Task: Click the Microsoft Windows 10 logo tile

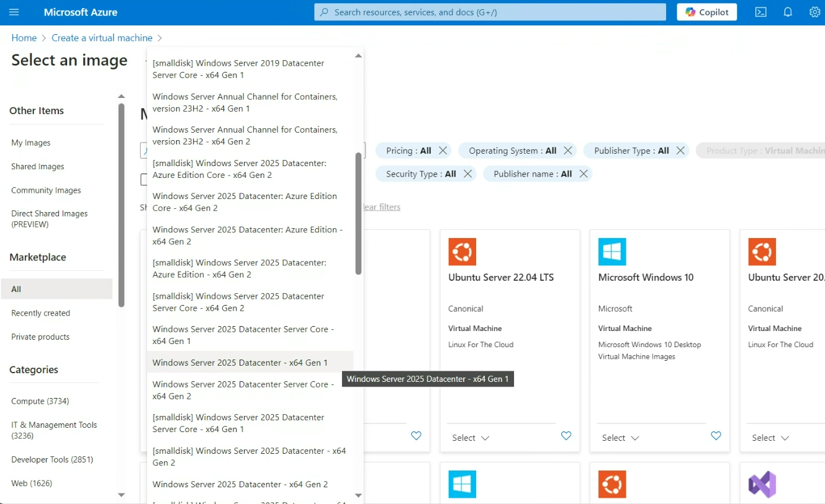Action: [x=611, y=252]
